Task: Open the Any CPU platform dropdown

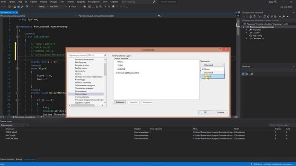Action: point(58,6)
